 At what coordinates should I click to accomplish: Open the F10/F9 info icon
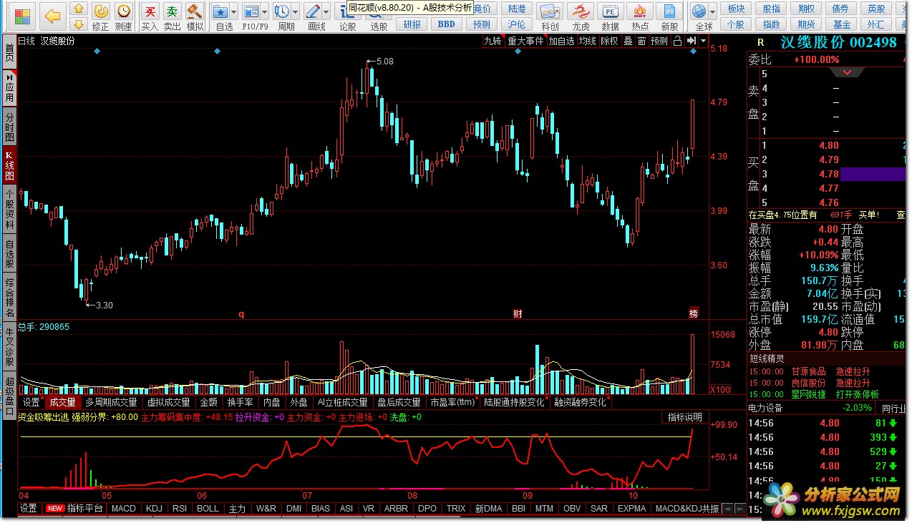pos(251,11)
